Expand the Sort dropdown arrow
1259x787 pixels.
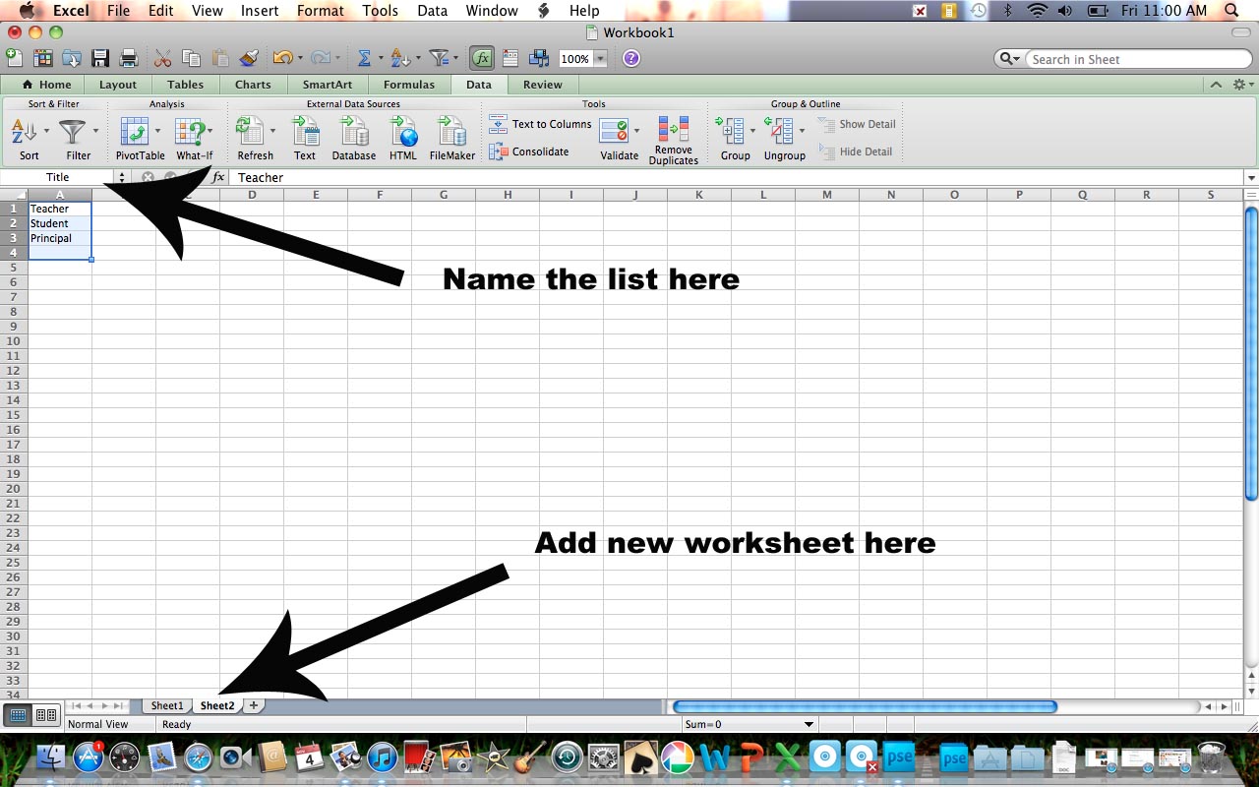tap(46, 131)
